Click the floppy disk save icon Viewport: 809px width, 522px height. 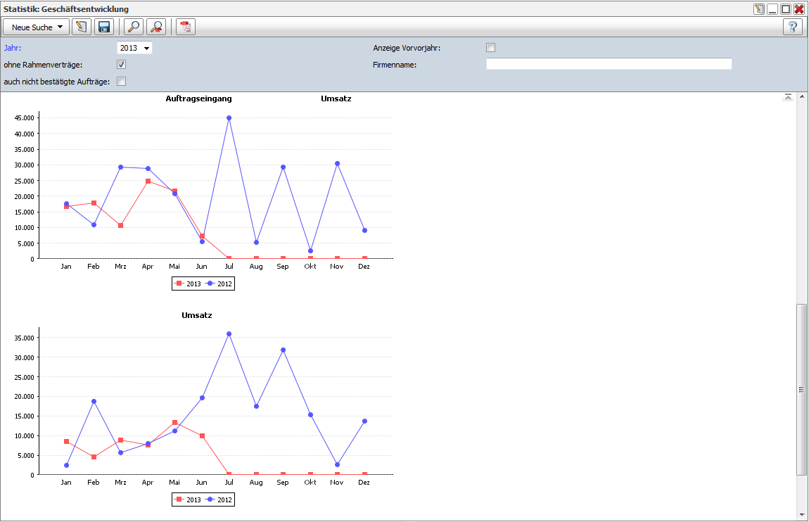point(105,27)
